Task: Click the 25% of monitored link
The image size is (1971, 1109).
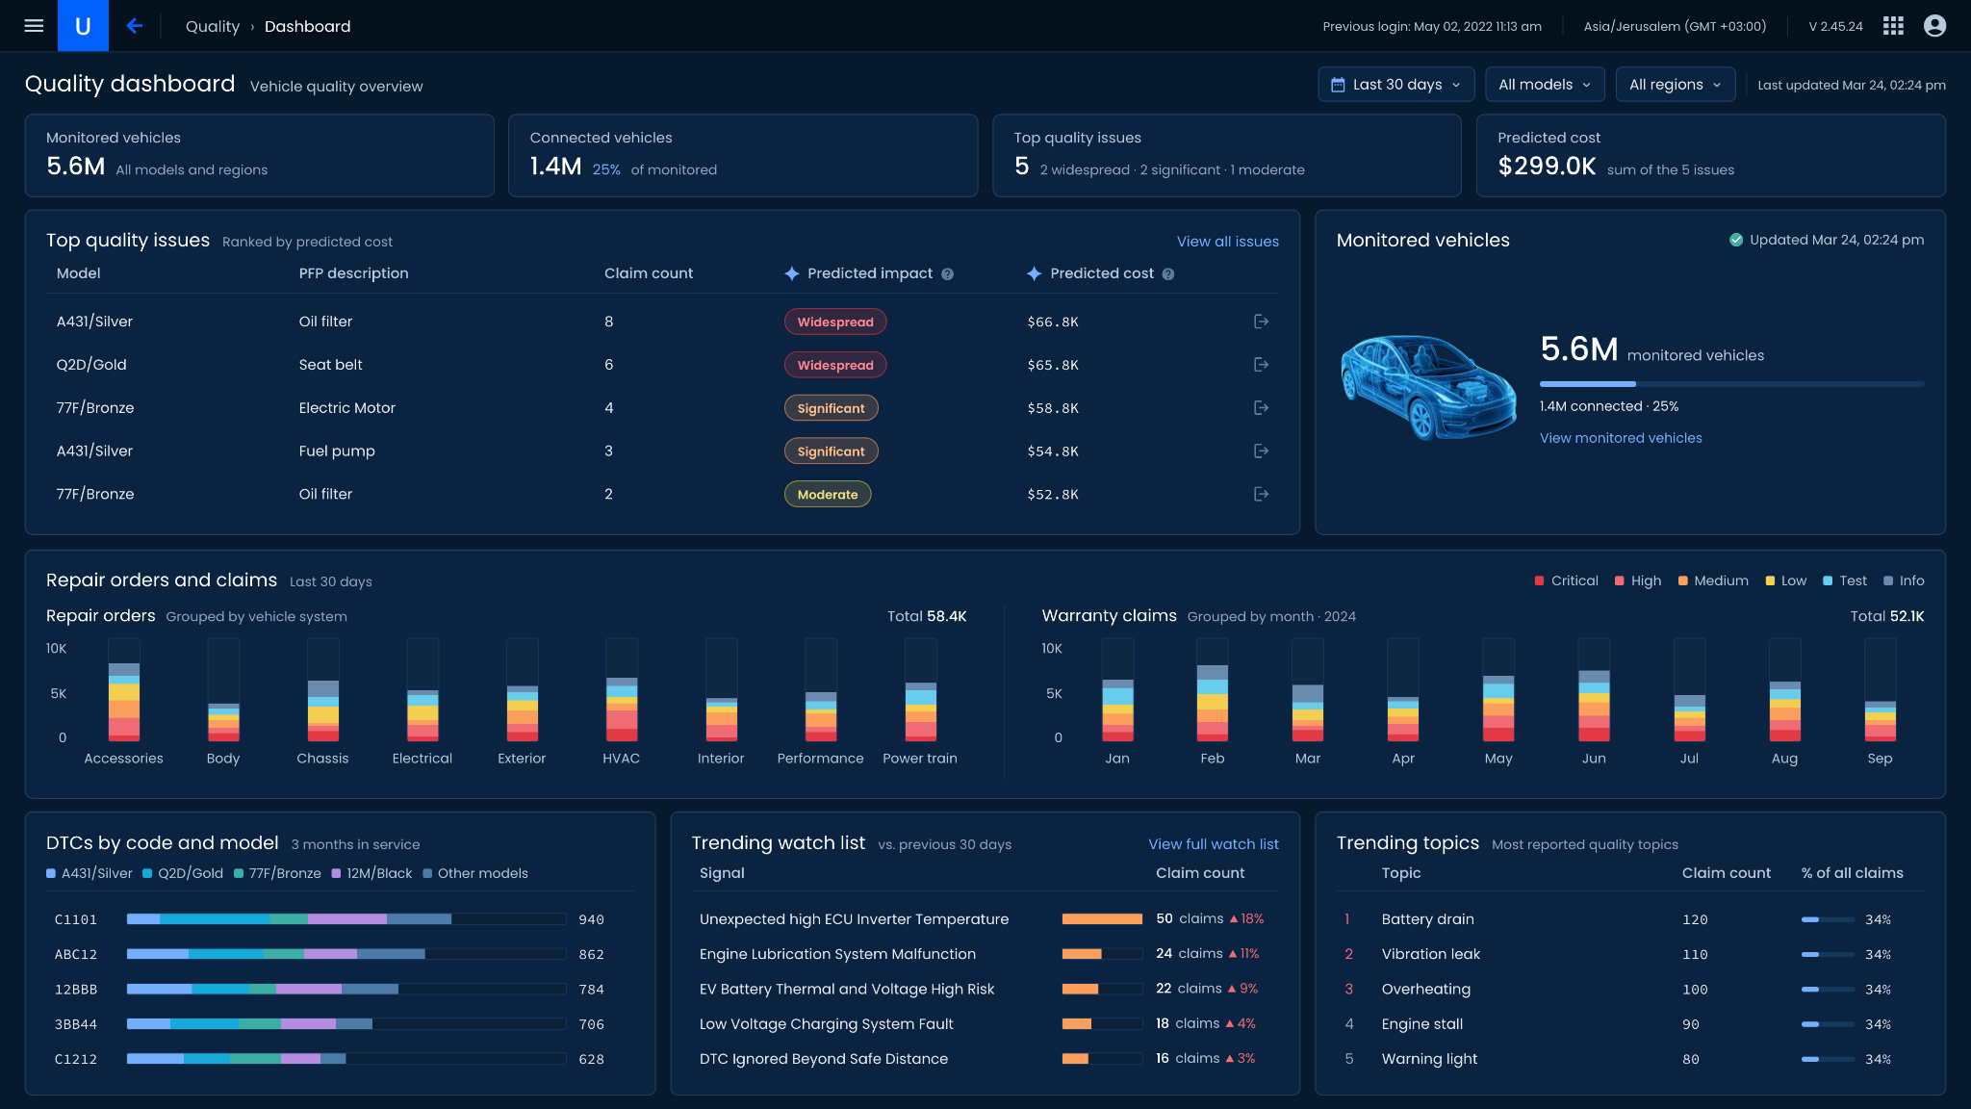Action: point(606,169)
